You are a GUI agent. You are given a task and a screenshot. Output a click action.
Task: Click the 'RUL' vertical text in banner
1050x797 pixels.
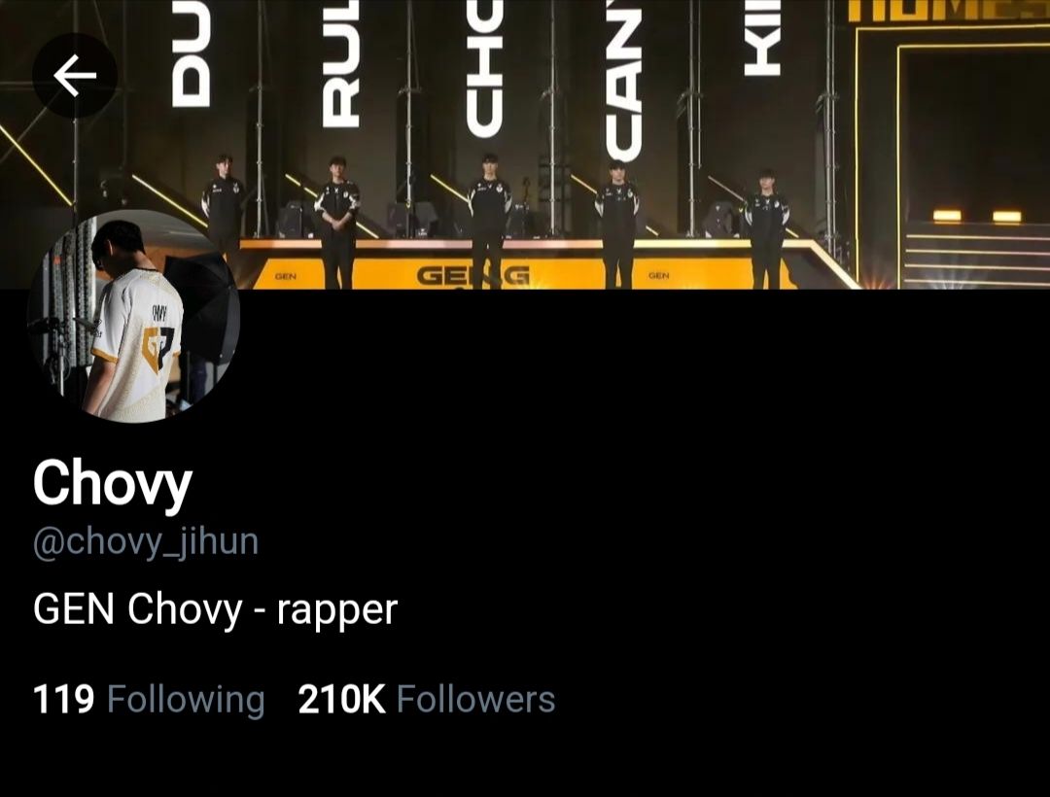340,63
